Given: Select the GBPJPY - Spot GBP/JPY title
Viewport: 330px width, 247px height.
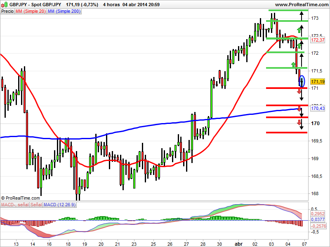Looking at the screenshot, I should (x=35, y=5).
